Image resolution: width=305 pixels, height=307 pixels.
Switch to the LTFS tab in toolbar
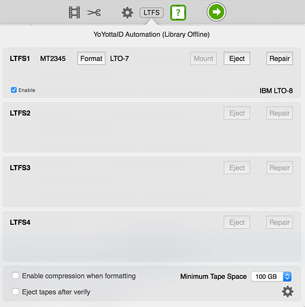[x=152, y=13]
